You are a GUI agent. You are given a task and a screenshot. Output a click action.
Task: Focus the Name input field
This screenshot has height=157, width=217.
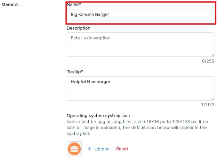tap(140, 15)
